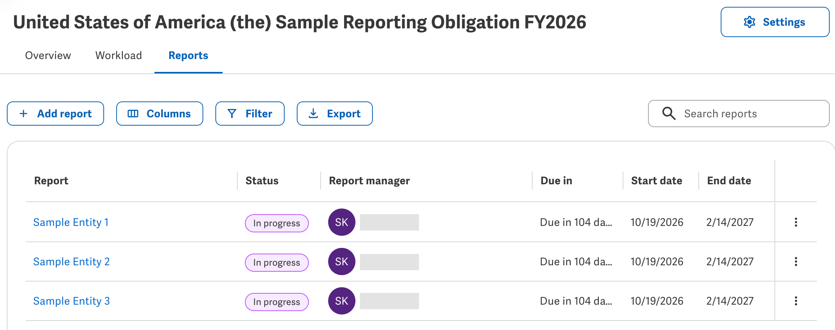
Task: Open the three-dot menu for Sample Entity 2
Action: point(796,262)
